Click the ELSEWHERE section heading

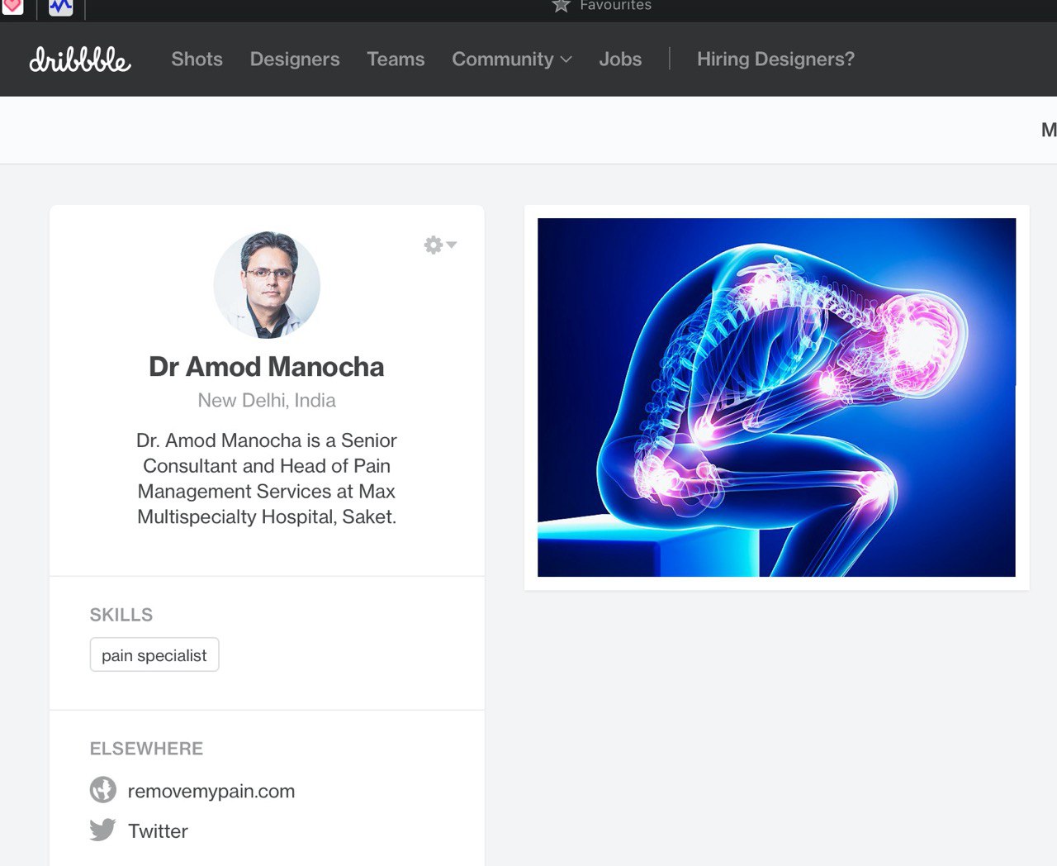[x=146, y=749]
